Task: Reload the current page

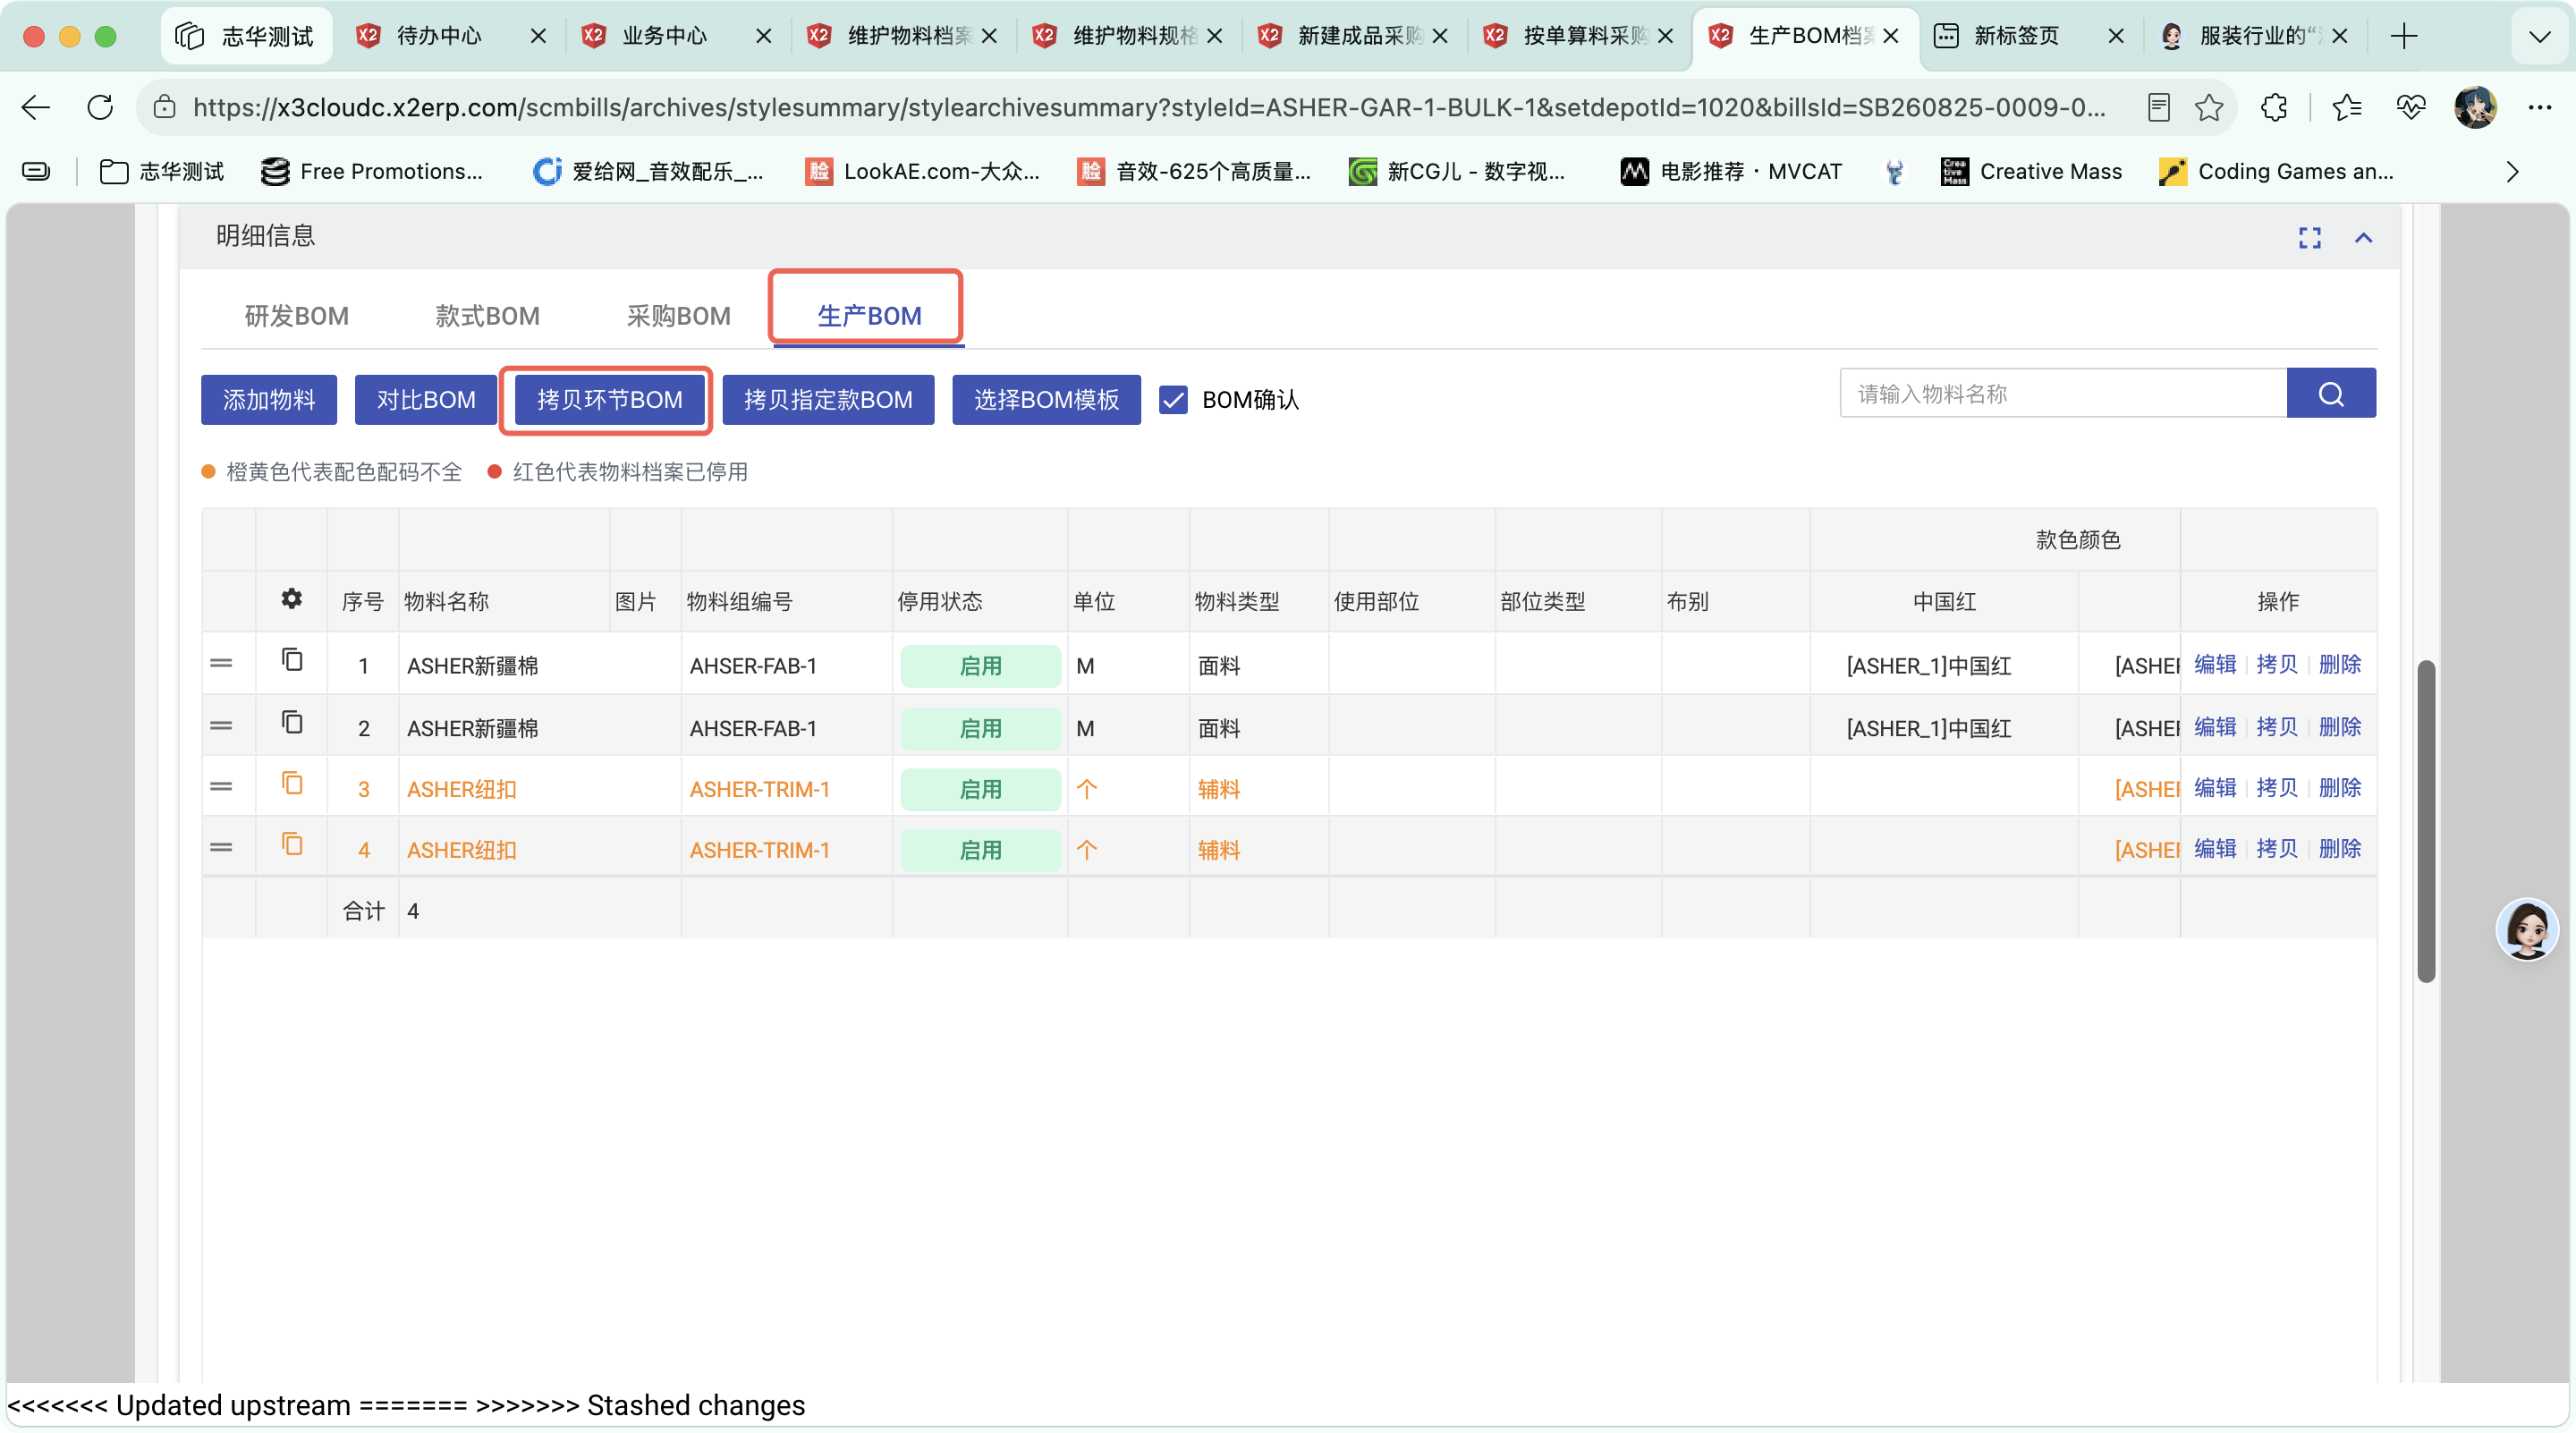Action: pyautogui.click(x=100, y=107)
